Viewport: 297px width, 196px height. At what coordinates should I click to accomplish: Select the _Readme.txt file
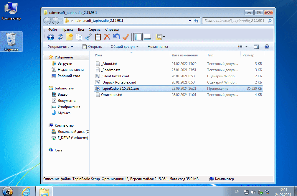pyautogui.click(x=179, y=70)
